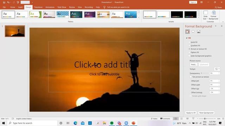225x126 pixels.
Task: Expand the Variants gallery more arrow
Action: click(x=199, y=17)
